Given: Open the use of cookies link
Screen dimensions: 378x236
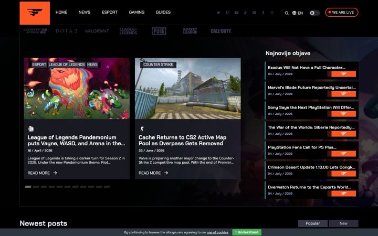Looking at the screenshot, I should pyautogui.click(x=217, y=232).
